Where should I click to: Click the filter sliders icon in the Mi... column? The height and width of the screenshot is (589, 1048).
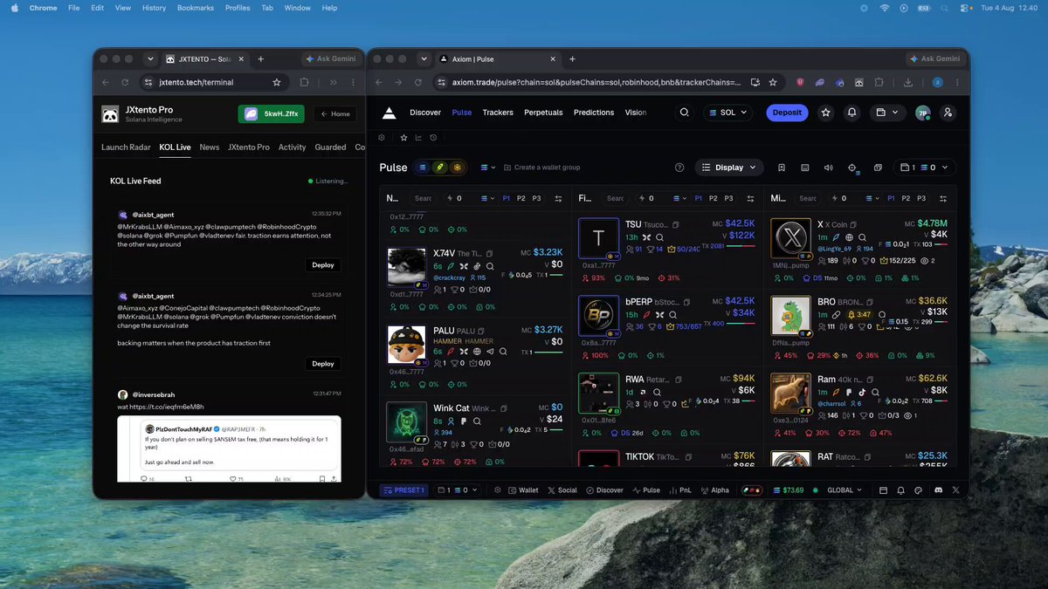click(944, 198)
